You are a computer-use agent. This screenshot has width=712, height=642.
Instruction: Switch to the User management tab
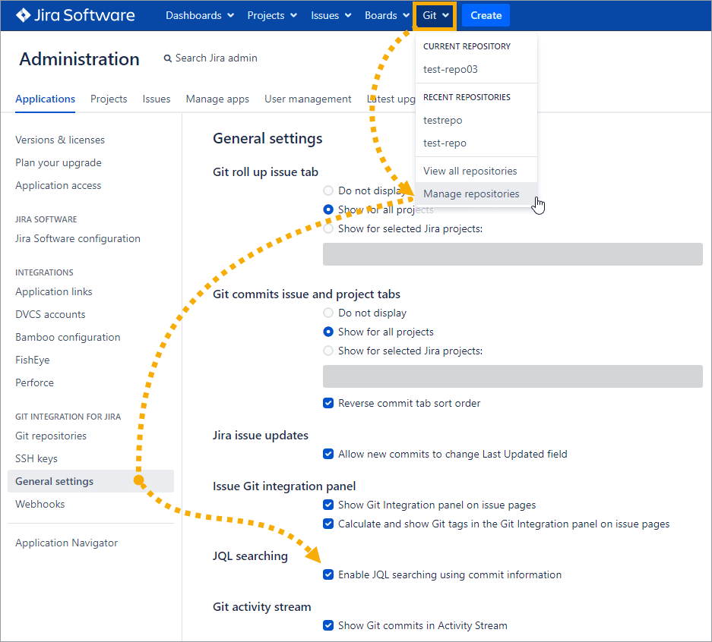[308, 99]
